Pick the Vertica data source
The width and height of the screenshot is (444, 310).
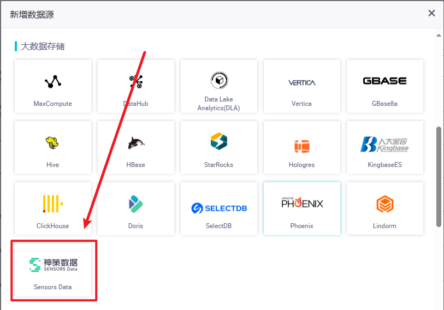point(302,86)
